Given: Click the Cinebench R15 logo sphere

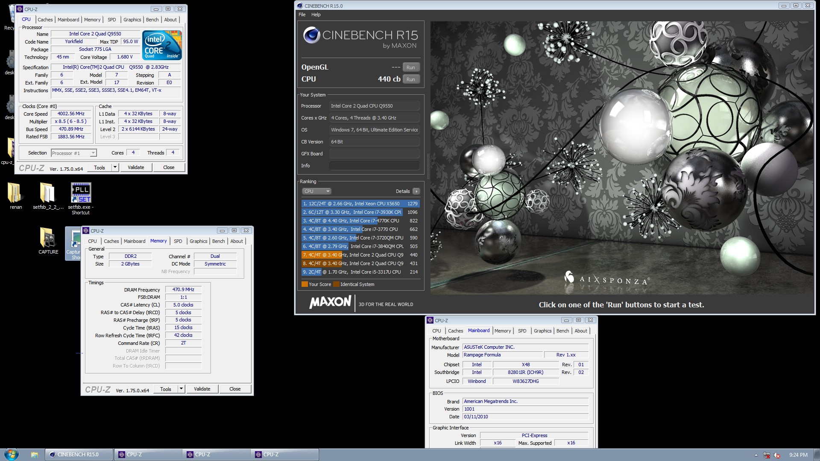Looking at the screenshot, I should (x=312, y=35).
